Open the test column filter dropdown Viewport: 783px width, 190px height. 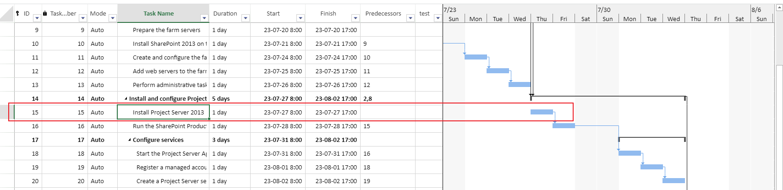pyautogui.click(x=438, y=18)
